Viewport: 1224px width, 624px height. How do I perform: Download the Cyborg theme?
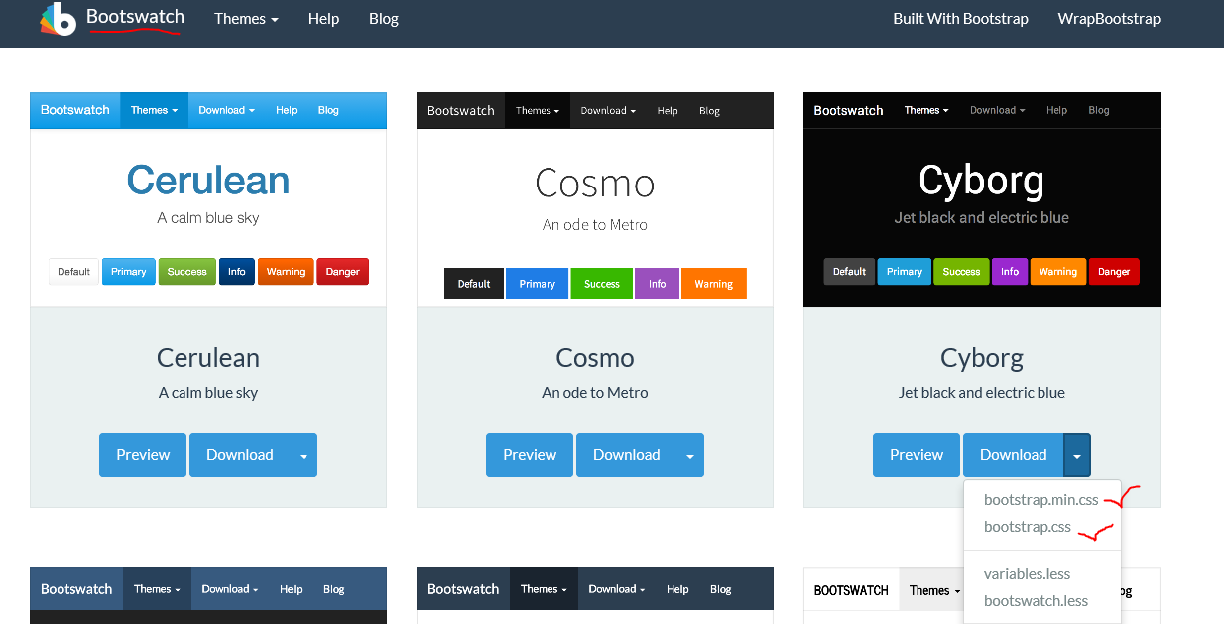pos(1013,455)
